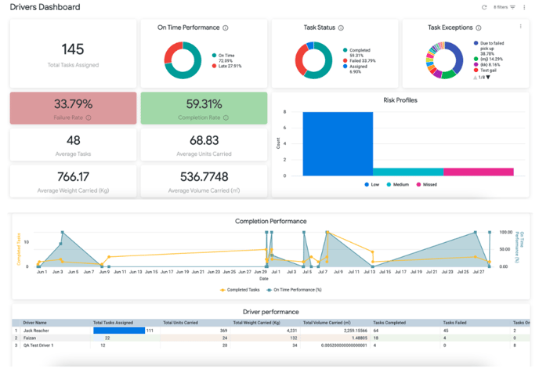Click the dark blue segment of Task Exceptions donut

pyautogui.click(x=458, y=56)
